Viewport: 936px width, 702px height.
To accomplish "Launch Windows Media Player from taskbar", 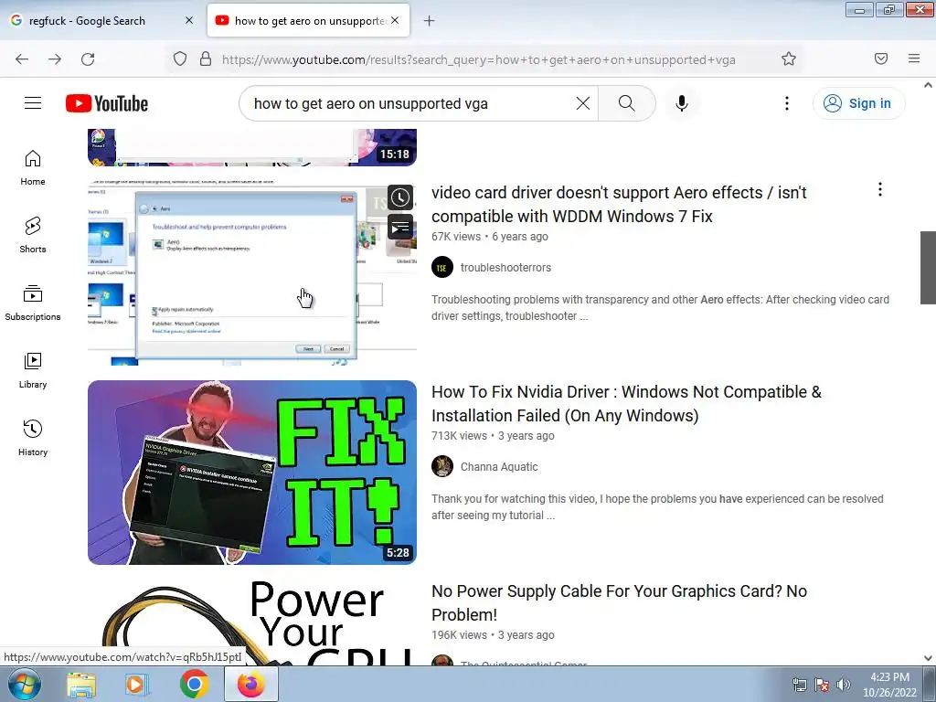I will click(x=137, y=685).
